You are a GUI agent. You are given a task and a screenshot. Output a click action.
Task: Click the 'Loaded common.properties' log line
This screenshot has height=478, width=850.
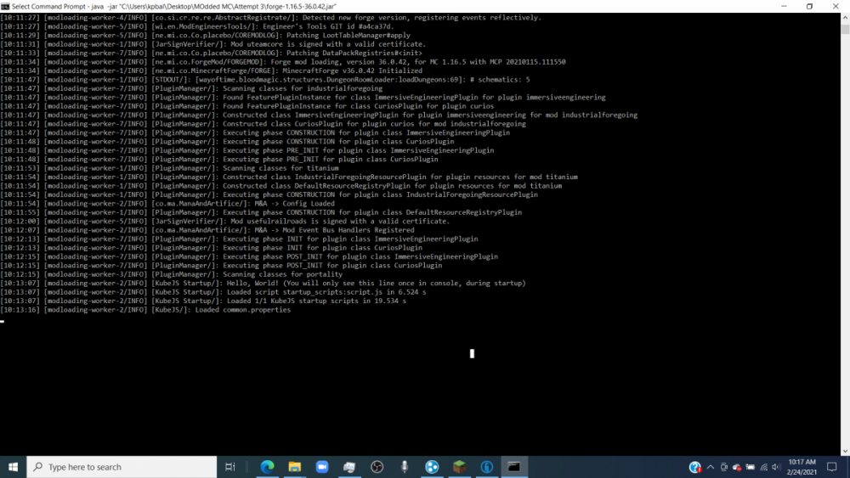pyautogui.click(x=146, y=310)
